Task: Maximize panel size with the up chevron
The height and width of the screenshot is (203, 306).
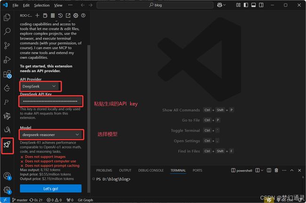Action: coord(292,170)
